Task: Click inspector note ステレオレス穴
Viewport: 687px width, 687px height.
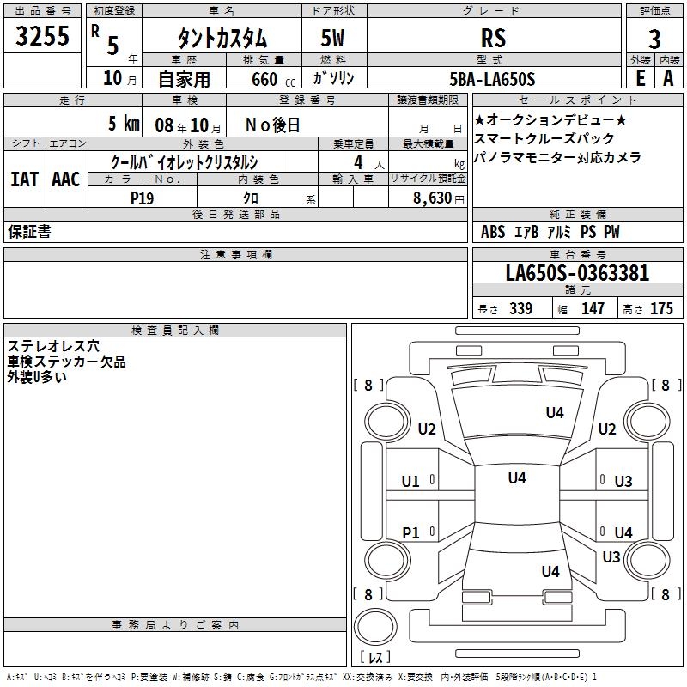Action: 53,346
